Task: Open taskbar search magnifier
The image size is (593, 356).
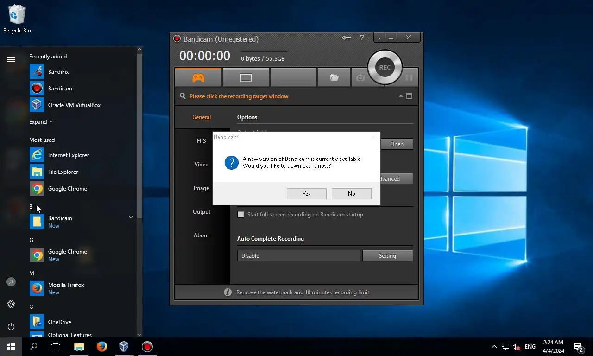Action: point(33,347)
